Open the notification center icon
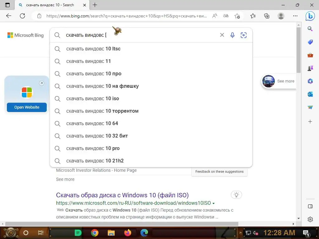319x239 pixels. point(306,233)
